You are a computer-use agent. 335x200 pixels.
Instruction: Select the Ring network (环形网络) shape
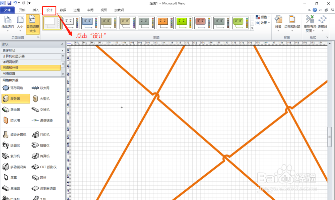[13, 88]
